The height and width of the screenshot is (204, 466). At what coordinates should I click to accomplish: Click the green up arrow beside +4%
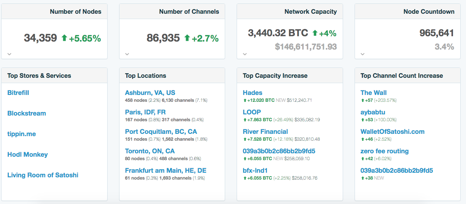pyautogui.click(x=315, y=33)
